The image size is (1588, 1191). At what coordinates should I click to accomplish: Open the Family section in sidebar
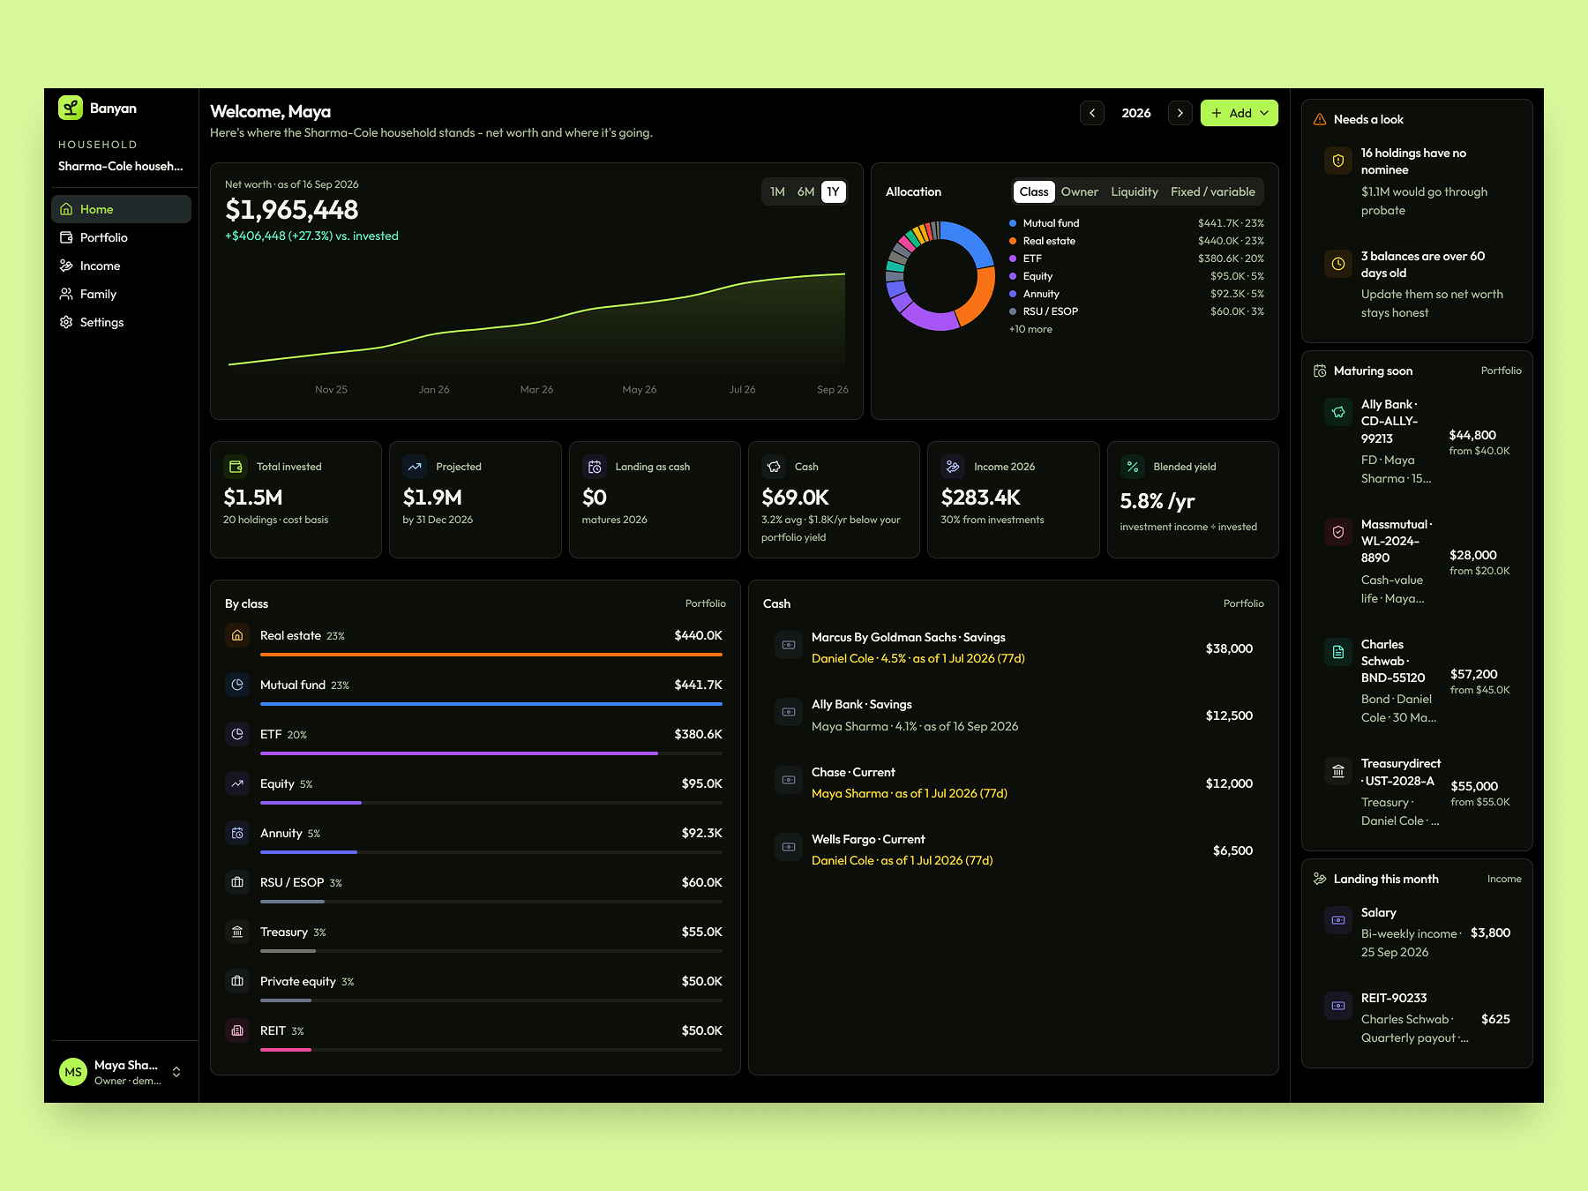(121, 294)
